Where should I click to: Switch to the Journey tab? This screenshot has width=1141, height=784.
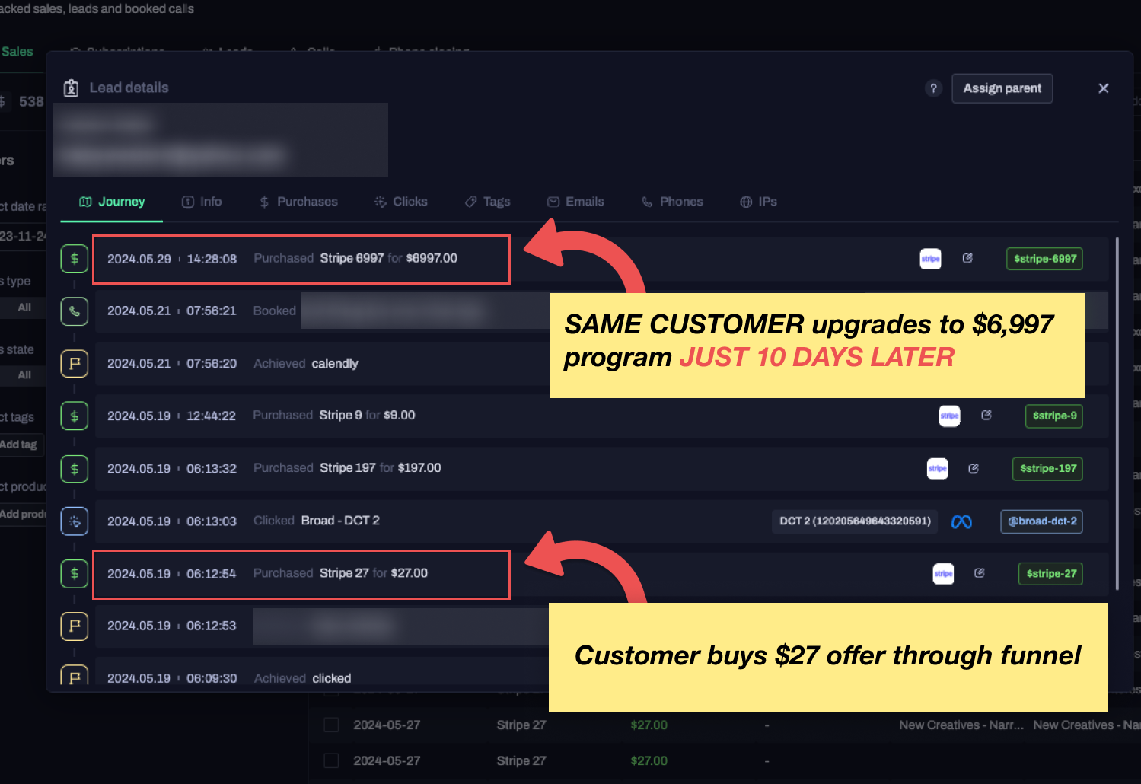[x=112, y=202]
